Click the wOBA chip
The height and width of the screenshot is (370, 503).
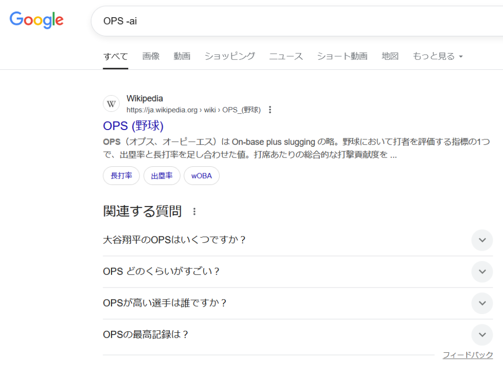point(201,176)
